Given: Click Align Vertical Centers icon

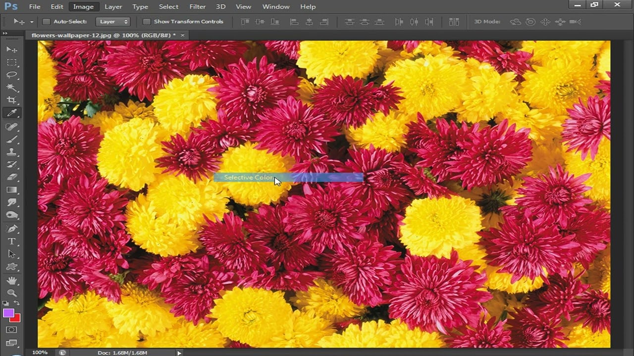Looking at the screenshot, I should [x=260, y=22].
